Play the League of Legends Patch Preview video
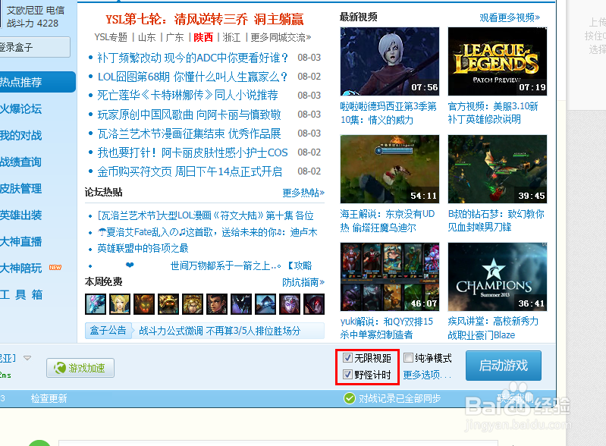 point(498,61)
